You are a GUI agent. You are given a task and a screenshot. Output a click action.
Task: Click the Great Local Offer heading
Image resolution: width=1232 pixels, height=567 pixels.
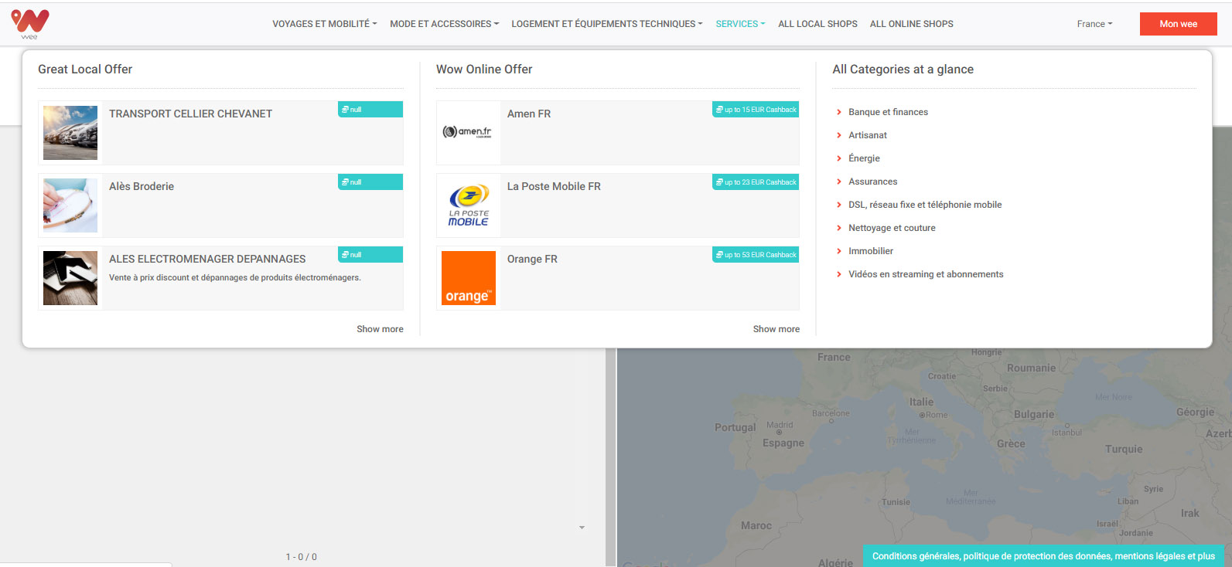click(x=85, y=70)
